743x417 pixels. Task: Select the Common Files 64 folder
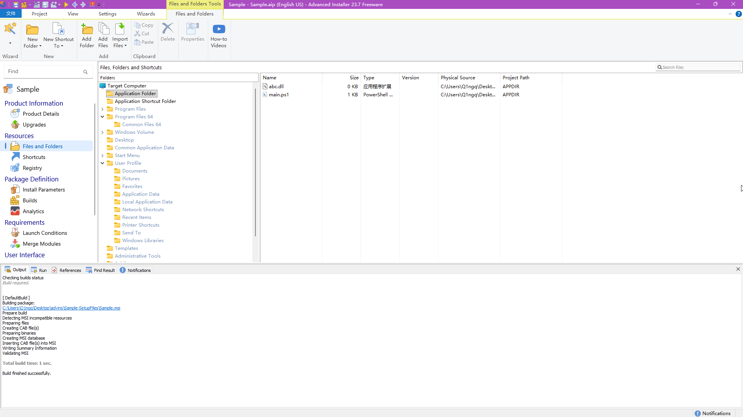point(141,125)
